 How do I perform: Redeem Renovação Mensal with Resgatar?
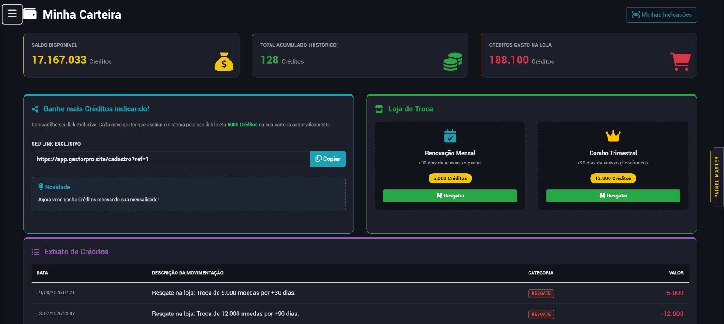click(x=450, y=196)
